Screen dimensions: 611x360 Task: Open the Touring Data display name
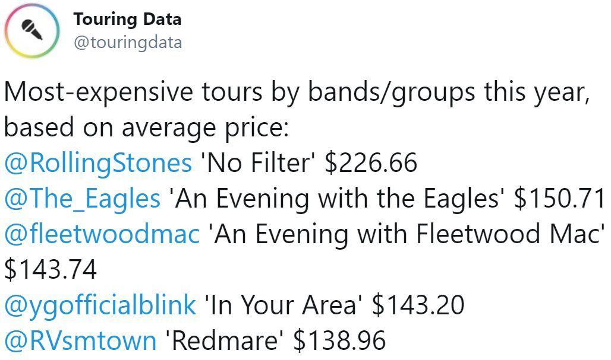[127, 19]
